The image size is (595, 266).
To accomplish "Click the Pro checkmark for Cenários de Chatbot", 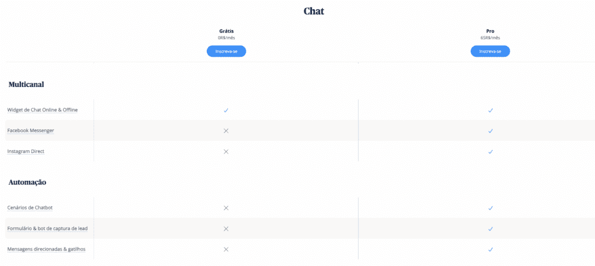I will [x=490, y=207].
